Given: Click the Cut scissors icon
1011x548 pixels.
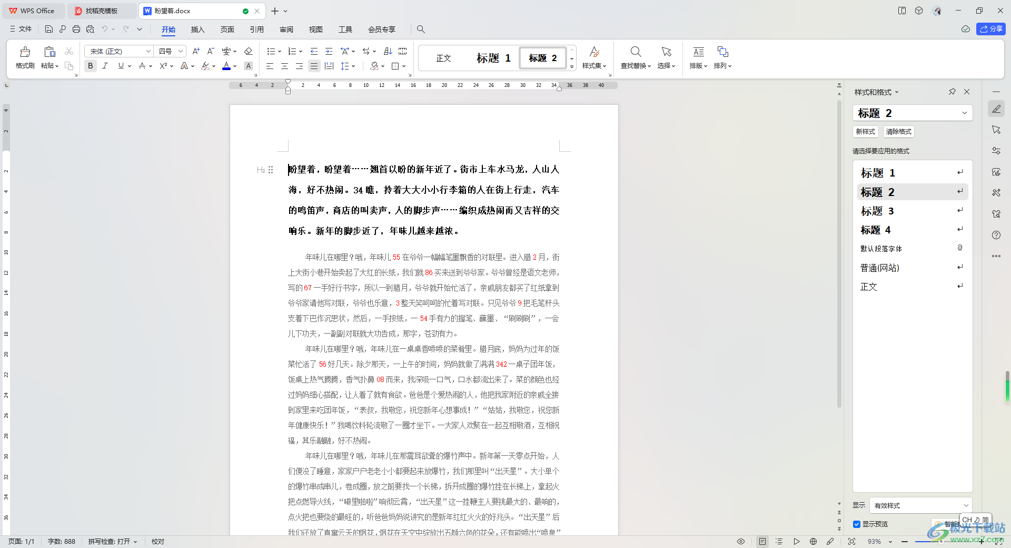Looking at the screenshot, I should point(69,51).
